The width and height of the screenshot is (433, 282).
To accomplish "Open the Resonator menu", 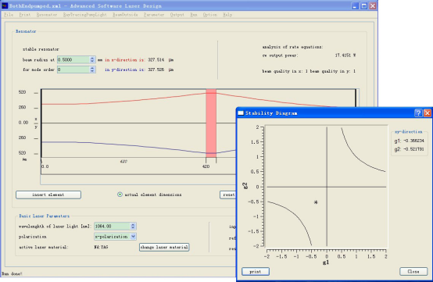I will coord(47,15).
